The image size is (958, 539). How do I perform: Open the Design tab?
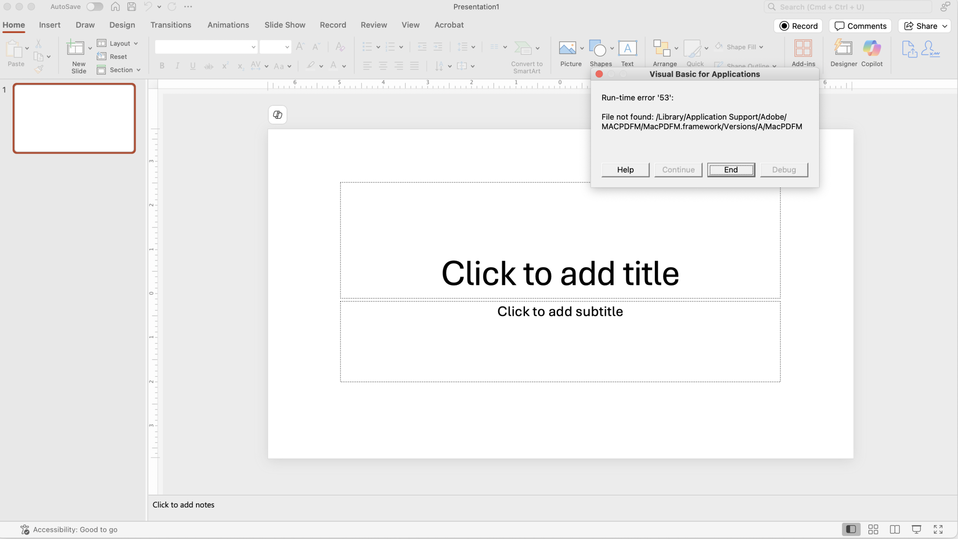(x=122, y=25)
